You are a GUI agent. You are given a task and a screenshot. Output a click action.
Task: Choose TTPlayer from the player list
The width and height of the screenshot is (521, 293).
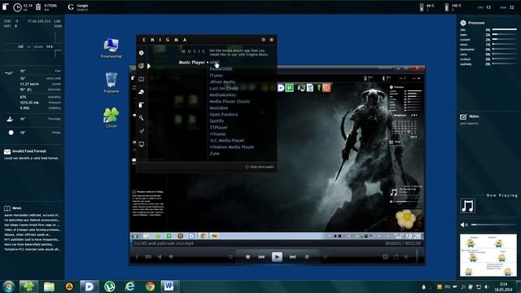coord(218,128)
